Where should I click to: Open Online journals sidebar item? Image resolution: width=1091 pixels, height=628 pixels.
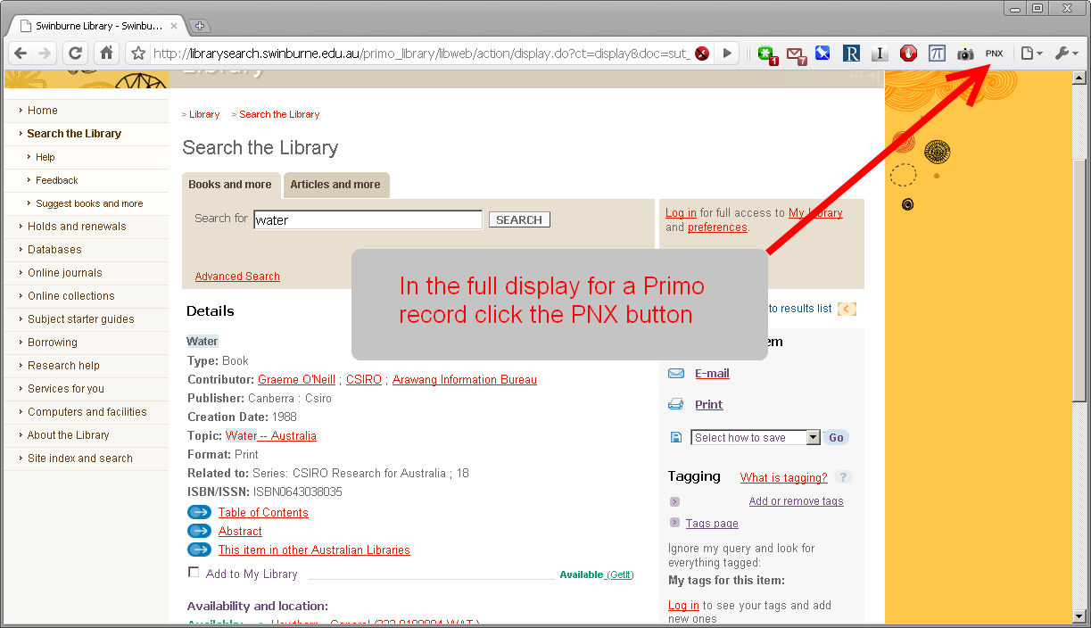coord(65,273)
